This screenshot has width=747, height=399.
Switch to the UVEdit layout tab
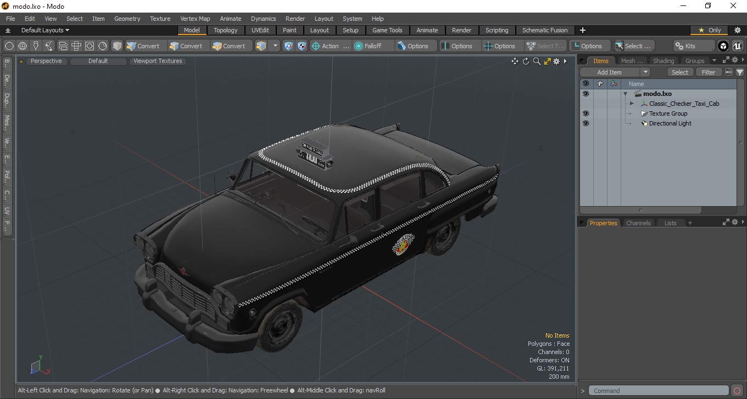point(260,30)
